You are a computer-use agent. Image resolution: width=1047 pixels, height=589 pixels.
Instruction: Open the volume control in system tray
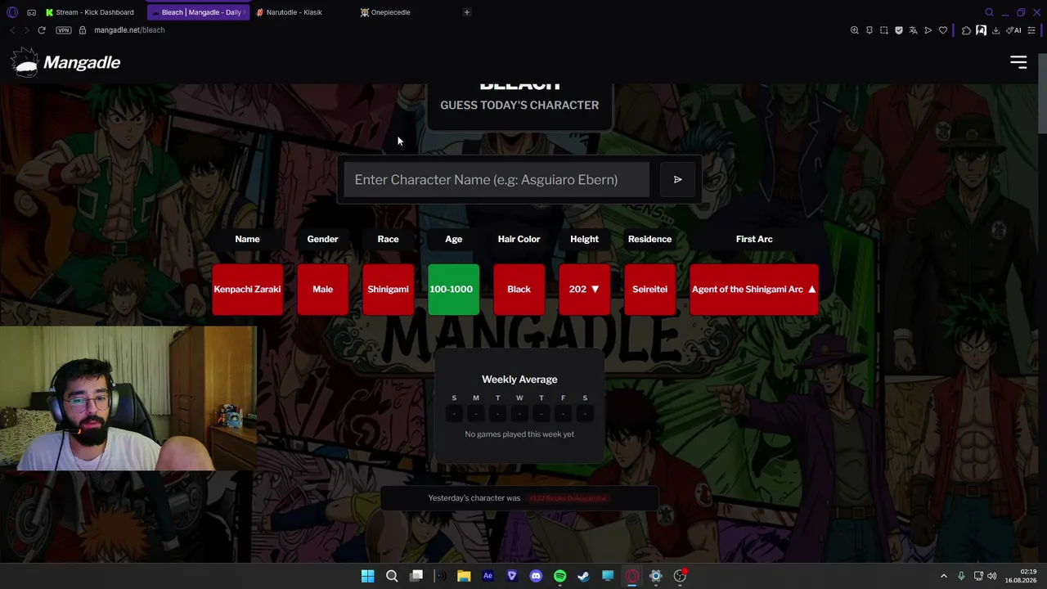pos(992,576)
